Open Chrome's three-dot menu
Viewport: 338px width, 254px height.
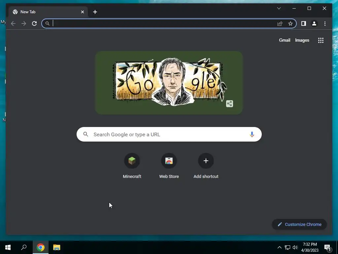[325, 23]
